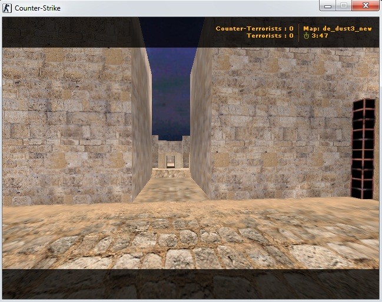Minimize the Counter-Strike window

click(328, 6)
